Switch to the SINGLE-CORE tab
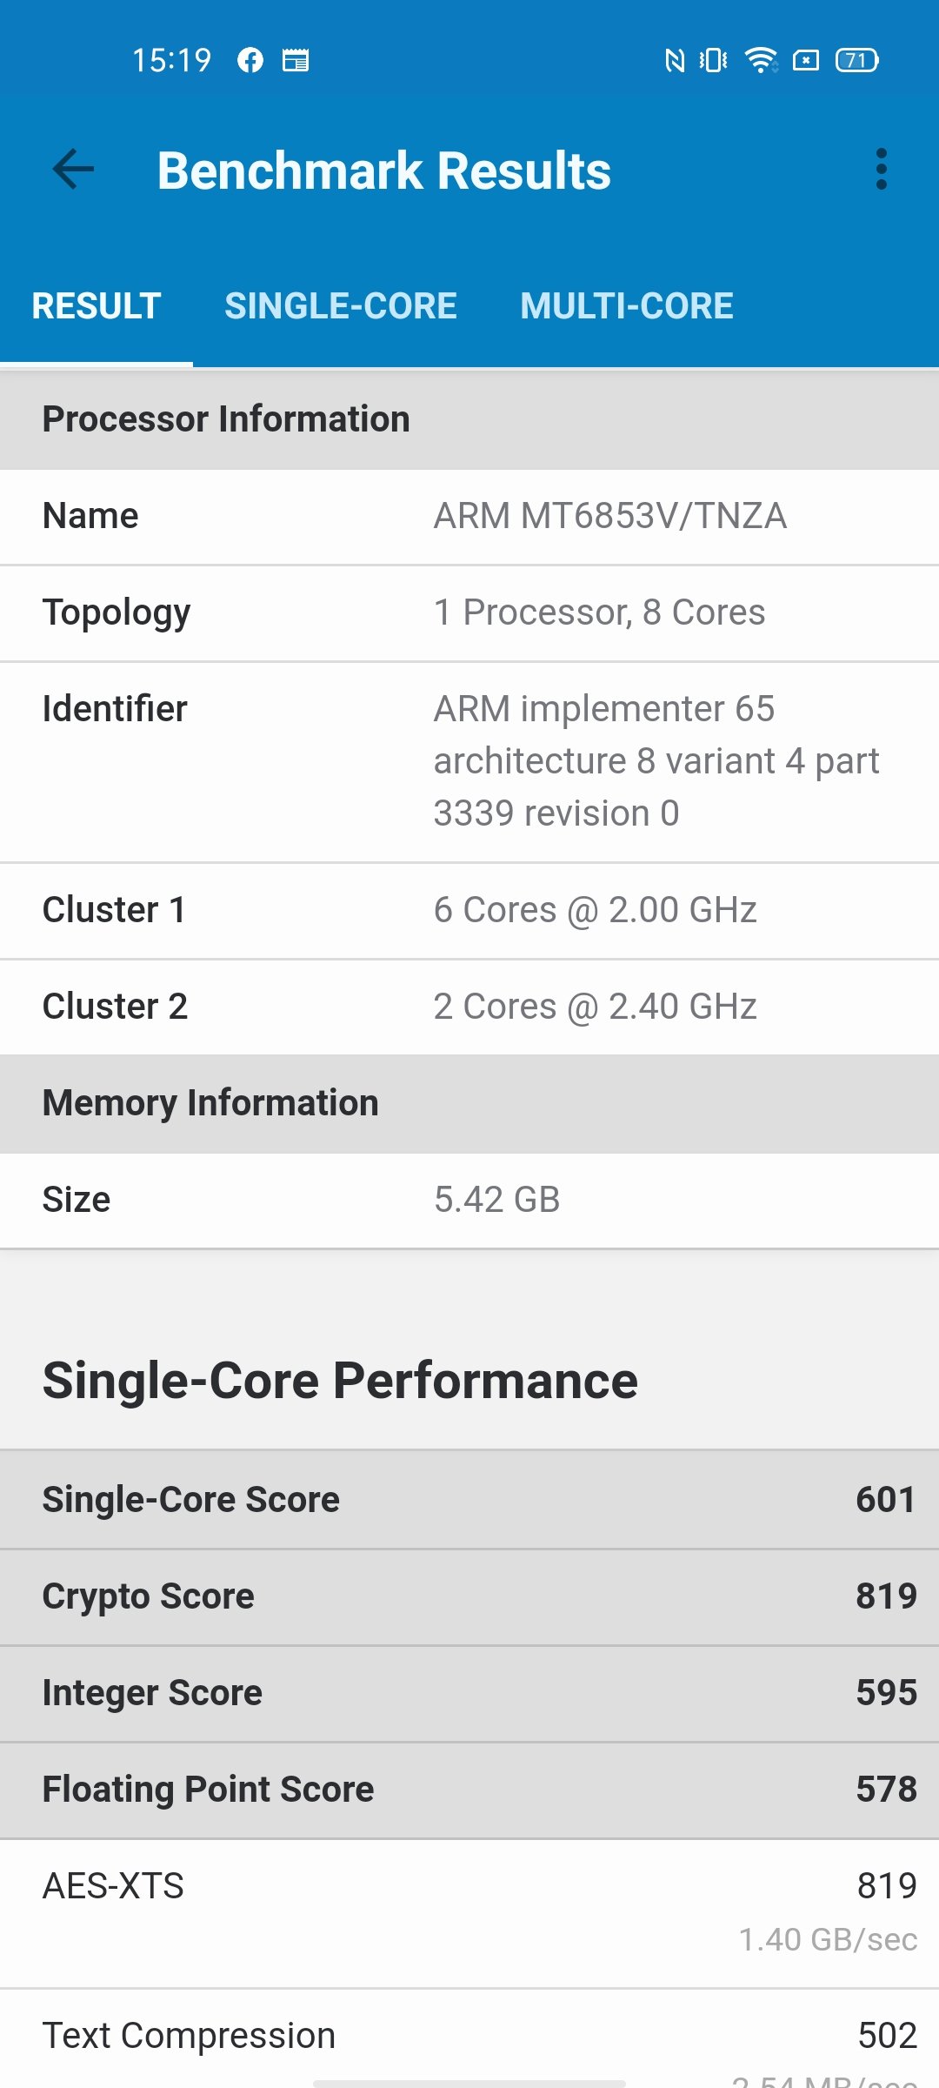The image size is (939, 2088). pos(341,306)
